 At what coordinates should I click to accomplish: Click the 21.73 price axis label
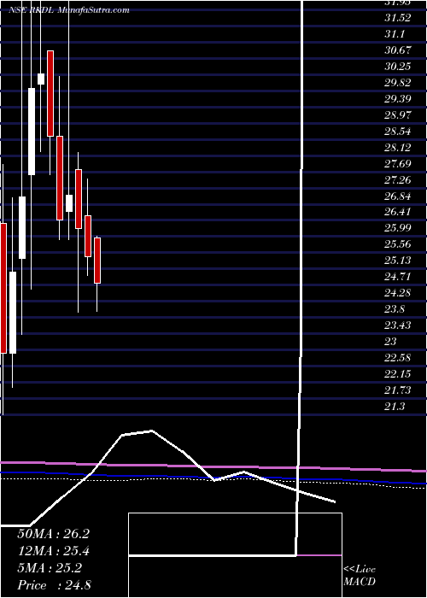click(398, 390)
